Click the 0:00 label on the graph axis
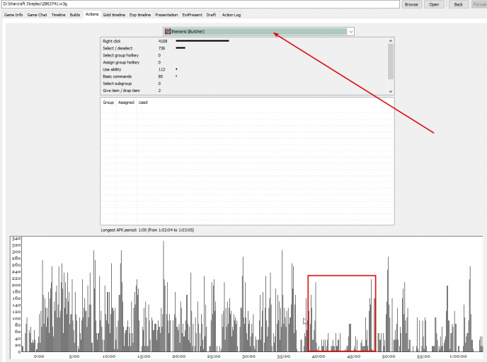This screenshot has height=362, width=487. tap(39, 356)
